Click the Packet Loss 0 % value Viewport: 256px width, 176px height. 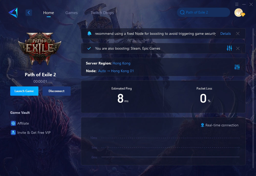(205, 98)
